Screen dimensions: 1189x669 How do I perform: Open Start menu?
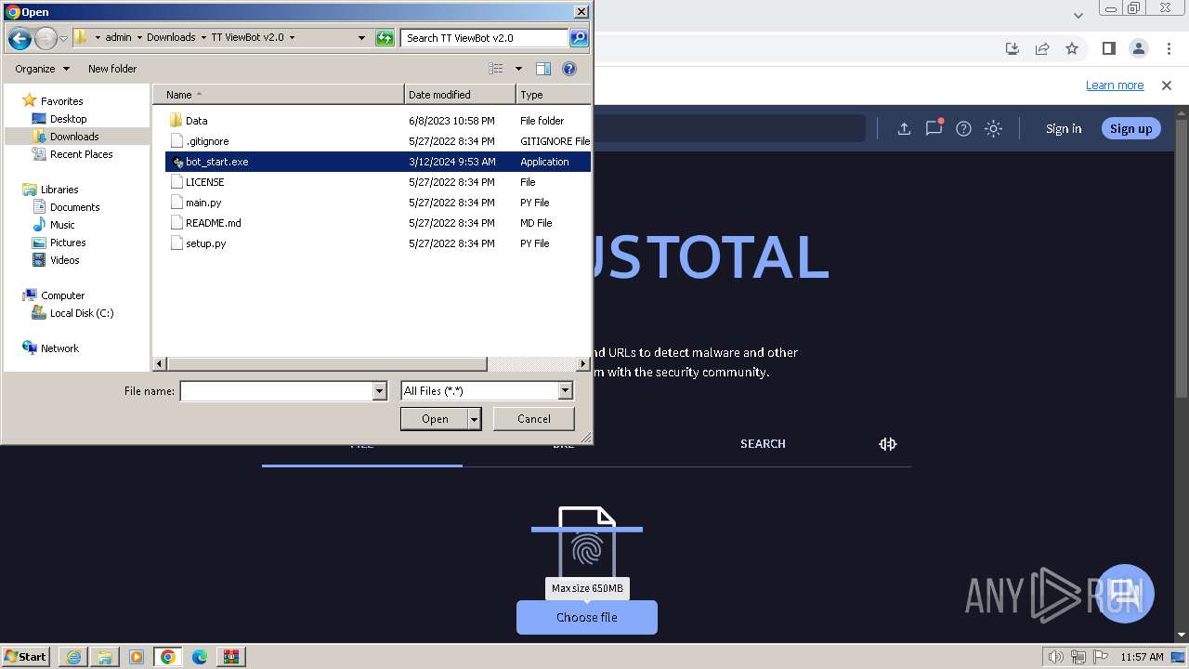pos(25,657)
